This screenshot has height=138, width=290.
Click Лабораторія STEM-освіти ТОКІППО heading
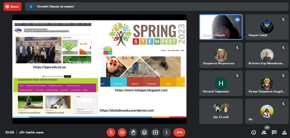point(38,80)
